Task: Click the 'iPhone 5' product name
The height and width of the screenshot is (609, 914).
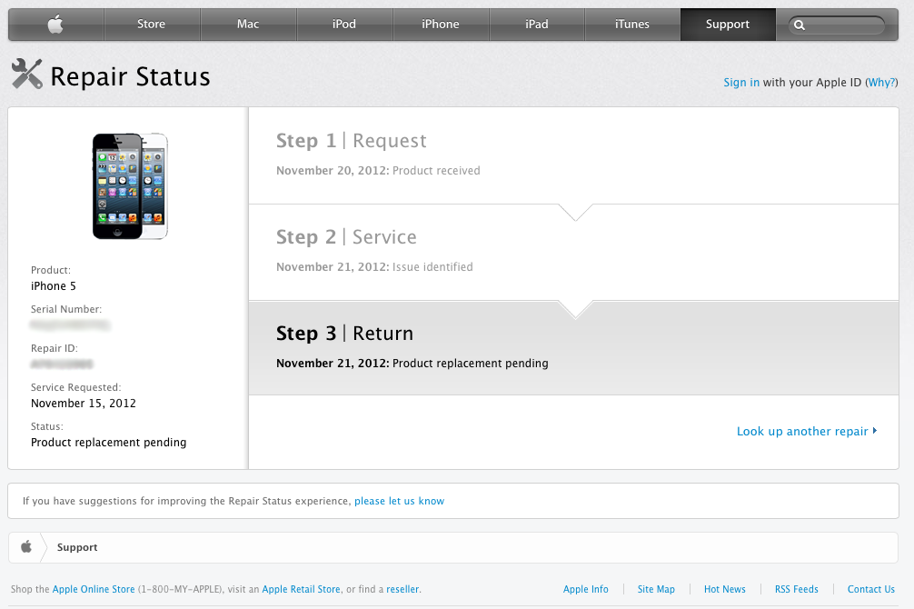Action: (54, 286)
